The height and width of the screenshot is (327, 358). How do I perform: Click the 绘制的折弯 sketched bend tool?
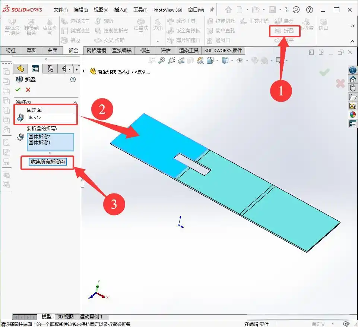pos(111,31)
